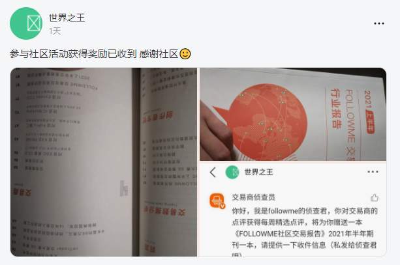Click the green avatar of 世界之王
400x265 pixels.
tap(26, 23)
